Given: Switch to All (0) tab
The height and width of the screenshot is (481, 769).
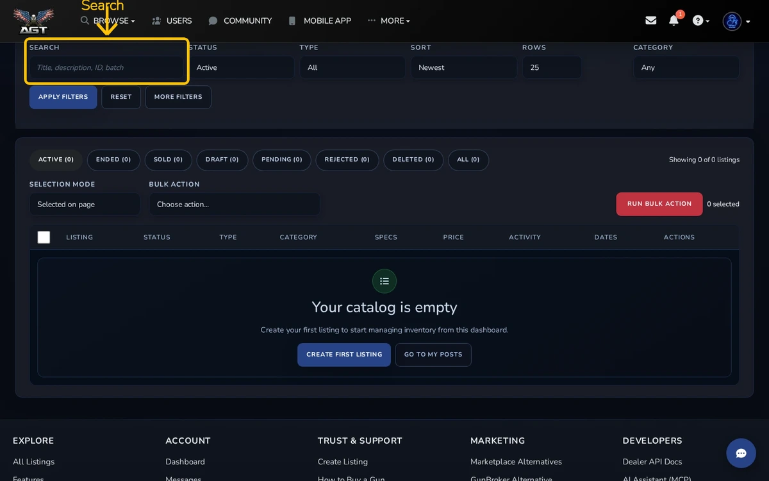Looking at the screenshot, I should [468, 160].
